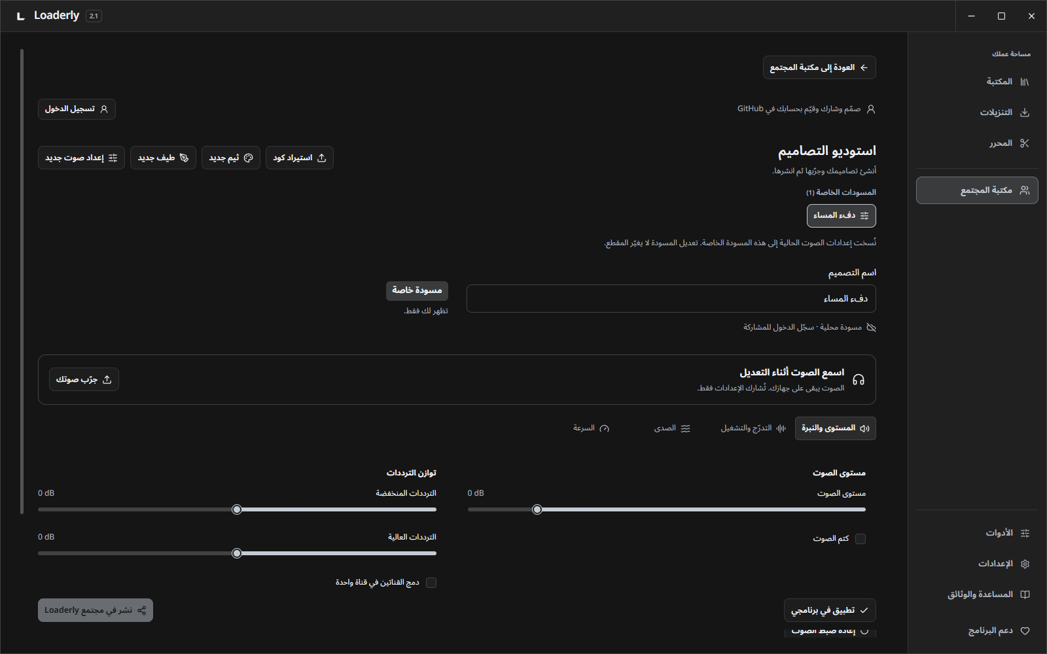Toggle كتم الصوت mute checkbox
Image resolution: width=1047 pixels, height=654 pixels.
click(x=861, y=539)
